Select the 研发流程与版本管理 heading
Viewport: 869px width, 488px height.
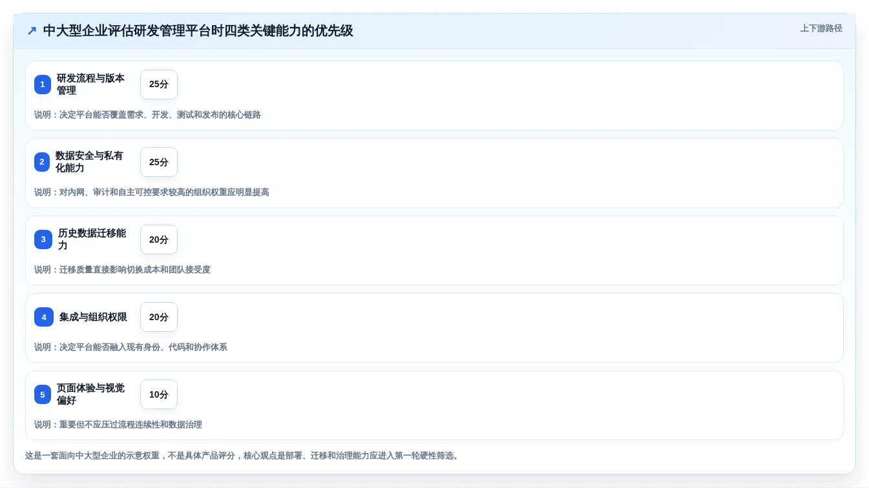click(x=91, y=85)
